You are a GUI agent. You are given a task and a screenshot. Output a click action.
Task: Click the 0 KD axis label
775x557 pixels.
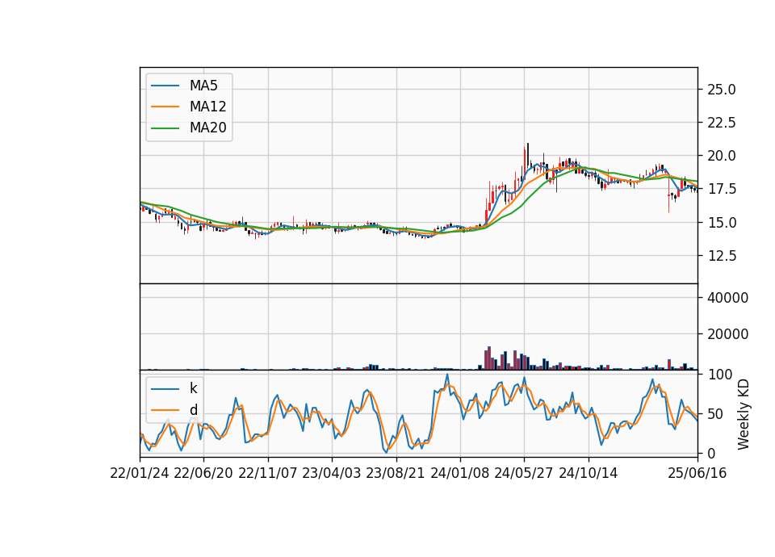pos(712,453)
